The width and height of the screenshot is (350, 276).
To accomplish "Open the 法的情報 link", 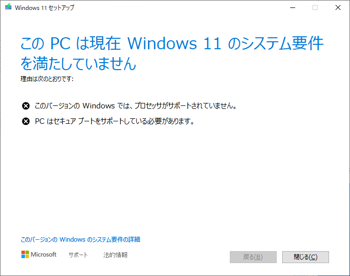I will click(x=115, y=255).
